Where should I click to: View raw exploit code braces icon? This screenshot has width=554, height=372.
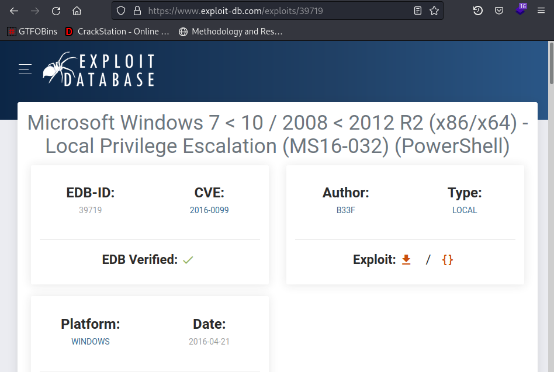coord(447,260)
